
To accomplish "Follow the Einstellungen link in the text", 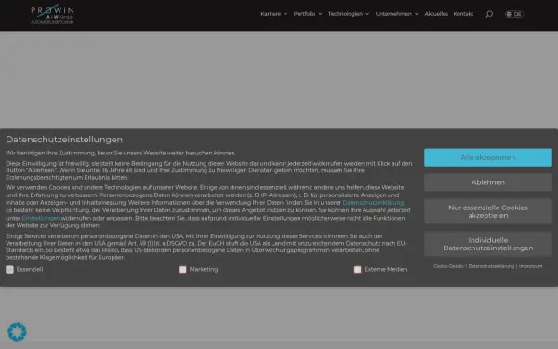I will click(x=41, y=218).
